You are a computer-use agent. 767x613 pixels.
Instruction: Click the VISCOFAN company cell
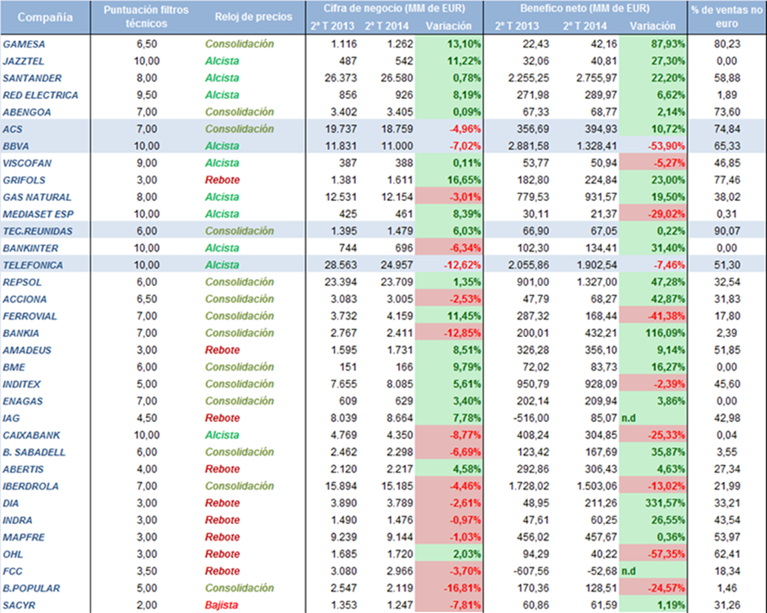coord(27,163)
